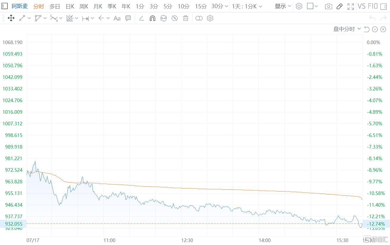
Task: Select the 10分 interval
Action: (184, 6)
